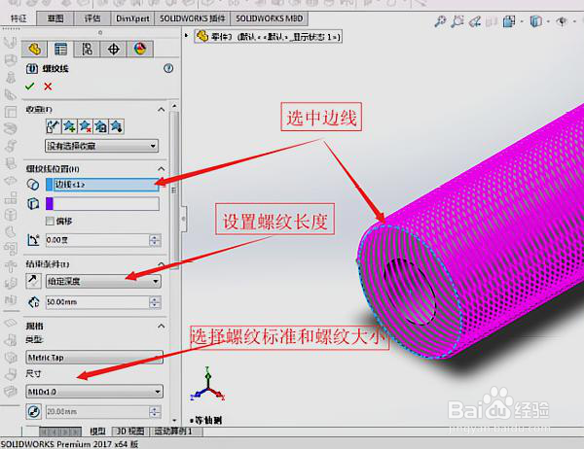Click the apply defaults favorite icon
The image size is (584, 449).
(53, 126)
